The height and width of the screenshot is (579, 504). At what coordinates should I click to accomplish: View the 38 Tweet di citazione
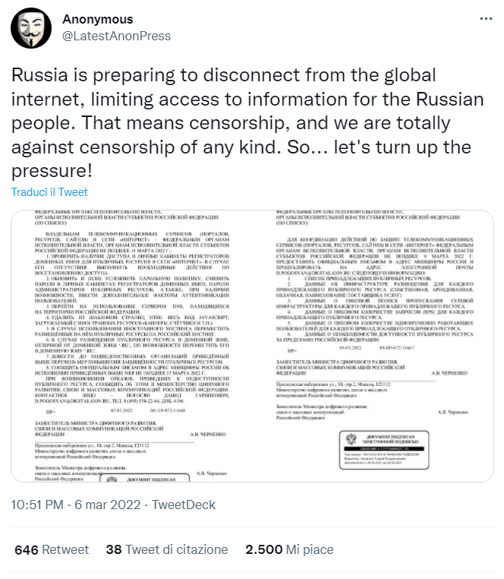[x=166, y=549]
